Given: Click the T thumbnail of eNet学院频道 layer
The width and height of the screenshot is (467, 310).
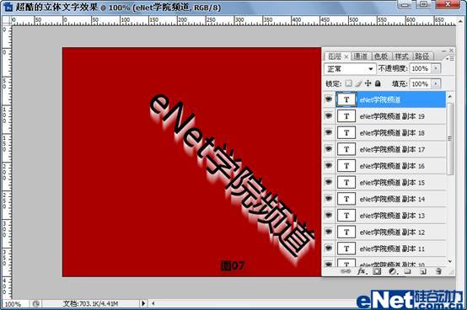Looking at the screenshot, I should point(346,99).
